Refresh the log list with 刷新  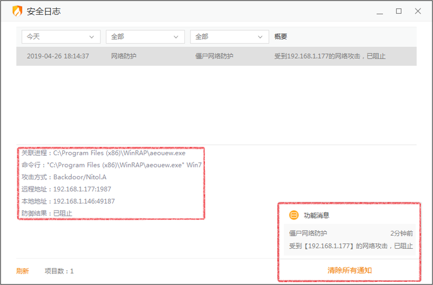tap(22, 271)
